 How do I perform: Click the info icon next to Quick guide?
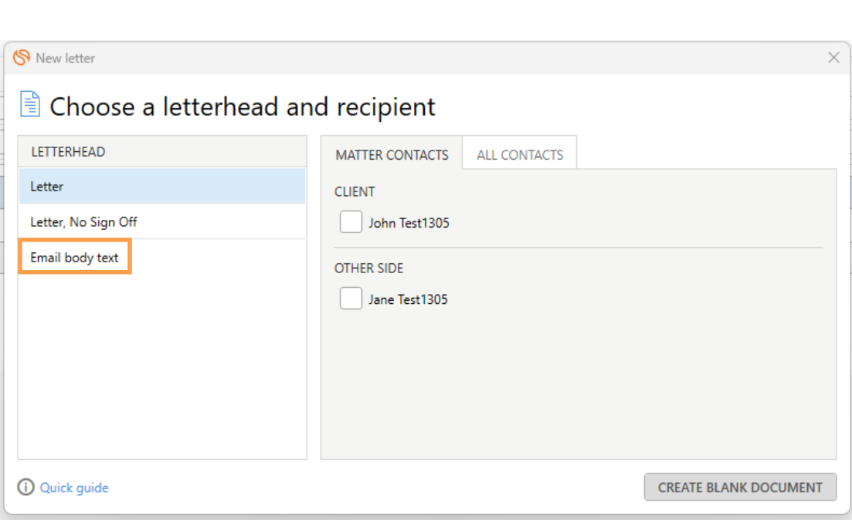26,487
